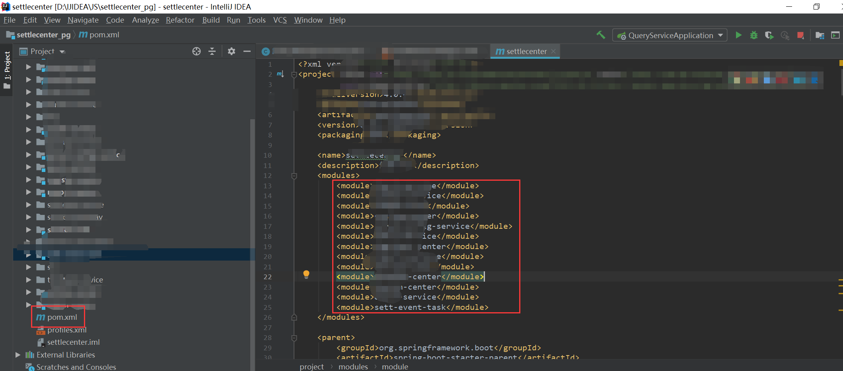Collapse all nodes in Project panel

[212, 51]
